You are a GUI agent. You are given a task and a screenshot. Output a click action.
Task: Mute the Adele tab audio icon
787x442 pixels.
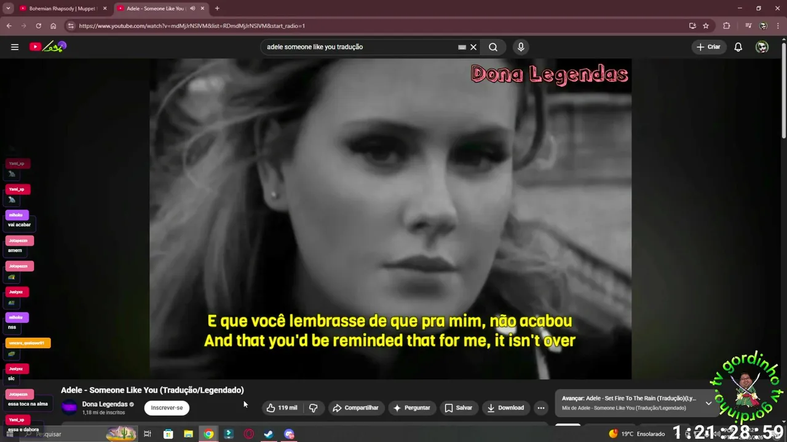pos(192,9)
